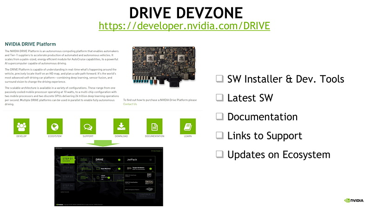The height and width of the screenshot is (209, 372).
Task: Click the 'Updates on Ecosystem' text
Action: coord(279,155)
